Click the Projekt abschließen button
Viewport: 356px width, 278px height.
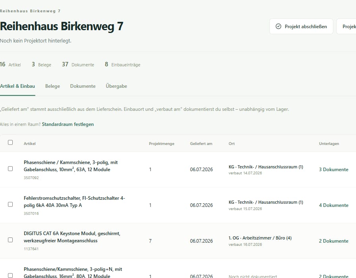(301, 26)
